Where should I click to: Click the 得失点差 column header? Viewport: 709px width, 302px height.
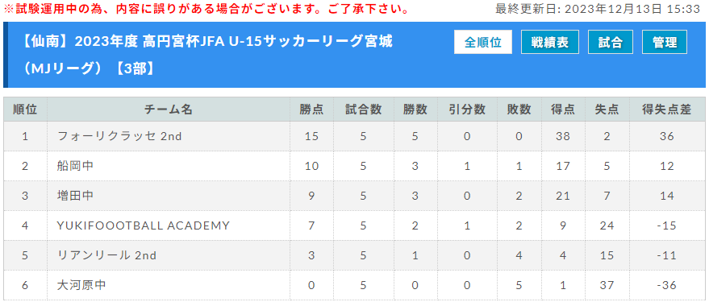click(667, 110)
